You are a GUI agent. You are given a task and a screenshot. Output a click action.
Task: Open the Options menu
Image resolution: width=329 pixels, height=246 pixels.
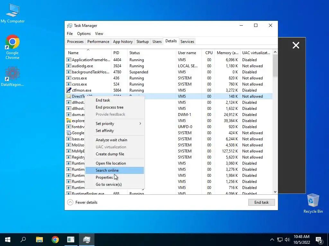[84, 33]
